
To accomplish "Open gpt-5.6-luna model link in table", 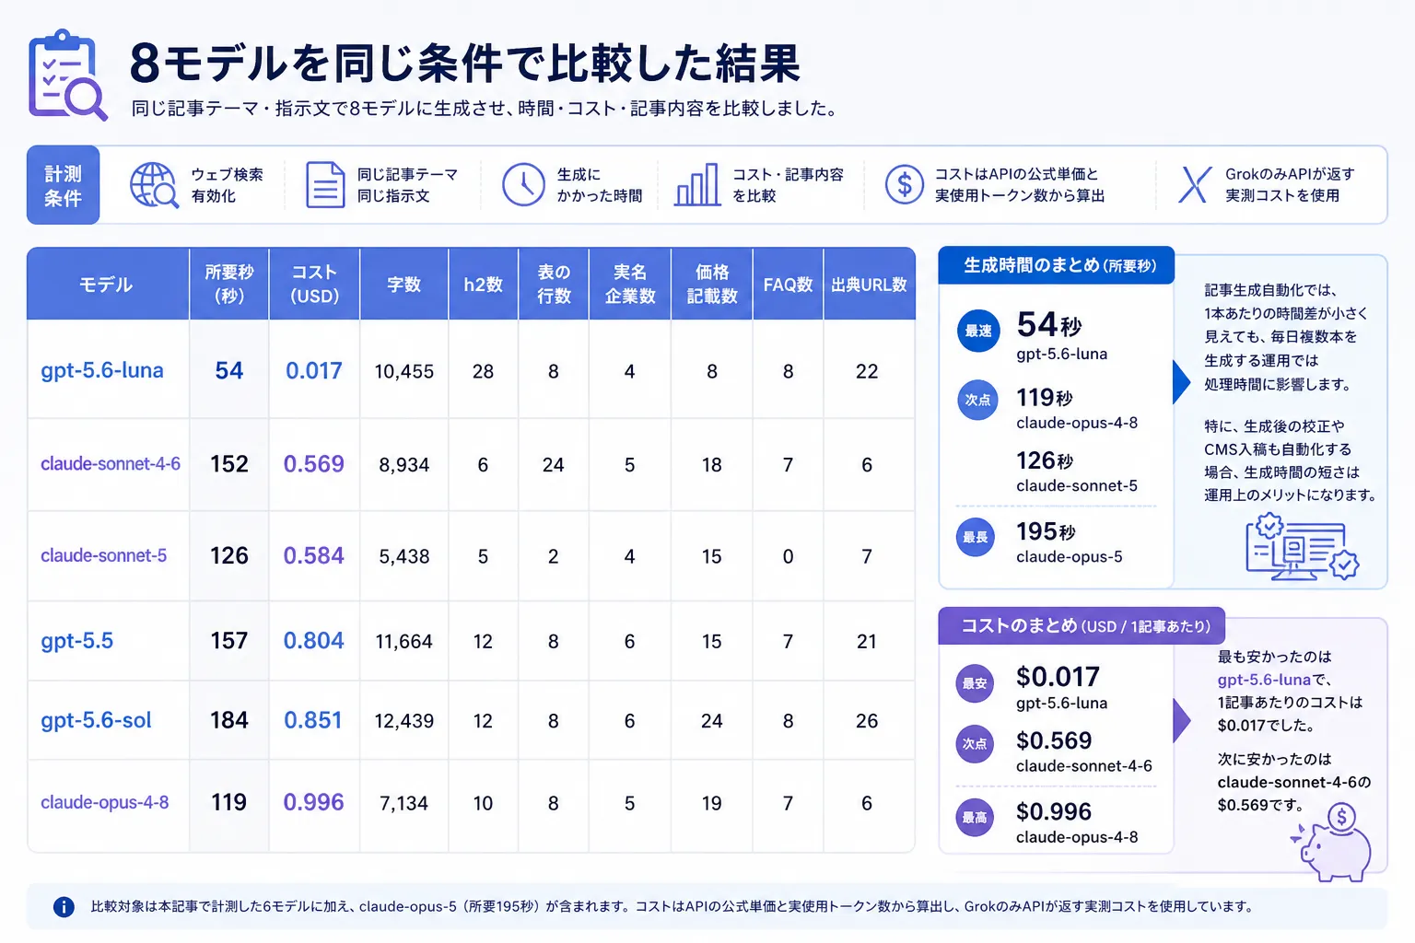I will (102, 370).
